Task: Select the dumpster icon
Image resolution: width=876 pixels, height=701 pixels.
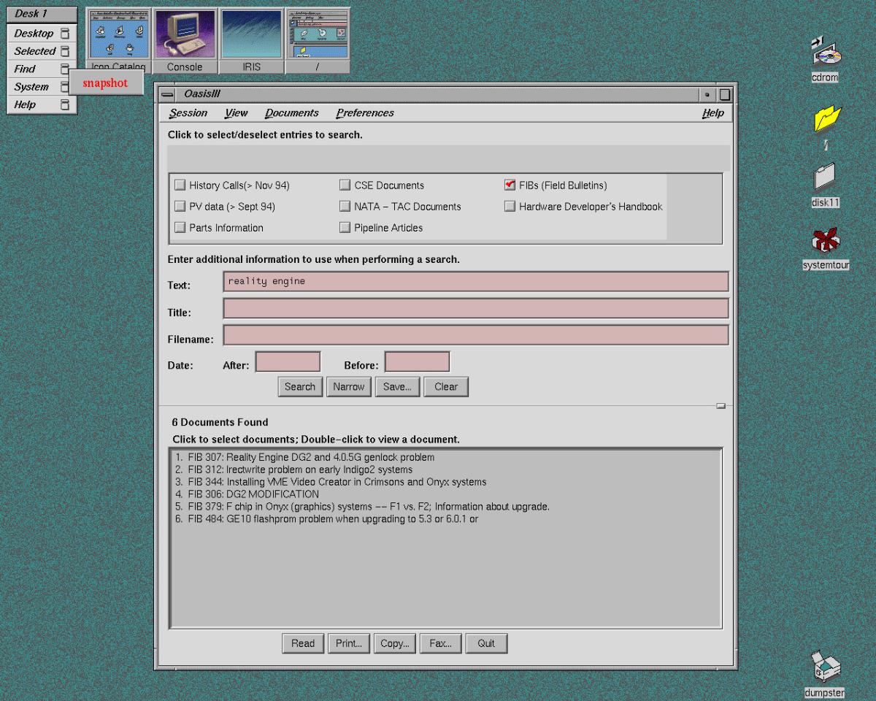Action: coord(826,668)
